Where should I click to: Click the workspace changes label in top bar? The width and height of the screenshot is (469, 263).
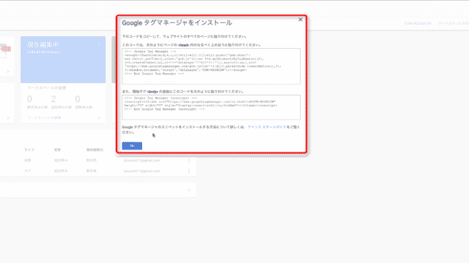click(x=453, y=23)
